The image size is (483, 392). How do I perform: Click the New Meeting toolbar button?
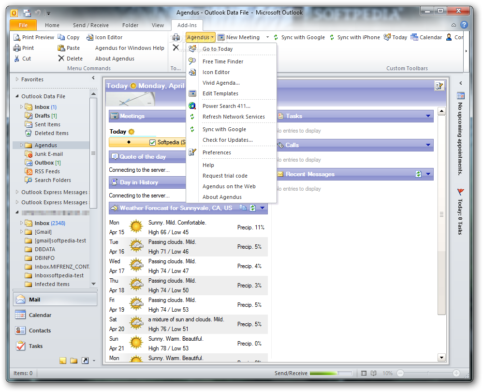point(239,37)
